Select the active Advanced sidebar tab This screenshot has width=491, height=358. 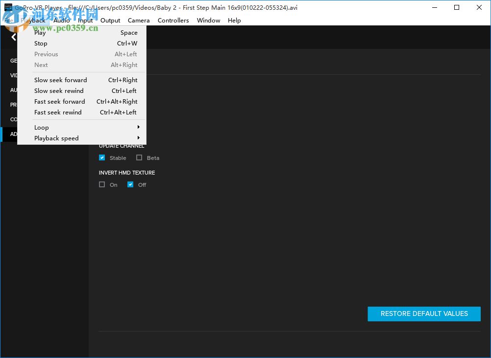(9, 134)
